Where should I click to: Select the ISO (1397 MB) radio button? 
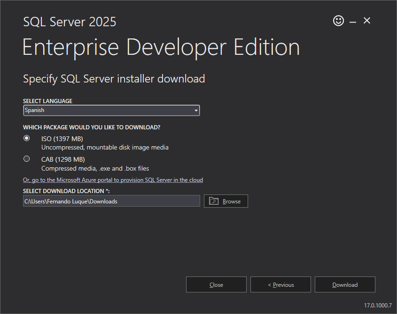point(27,138)
